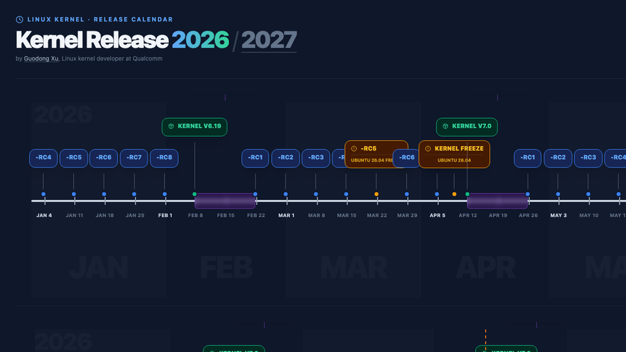Select the -RC1 badge above Feb 22
The height and width of the screenshot is (352, 626).
coord(255,158)
